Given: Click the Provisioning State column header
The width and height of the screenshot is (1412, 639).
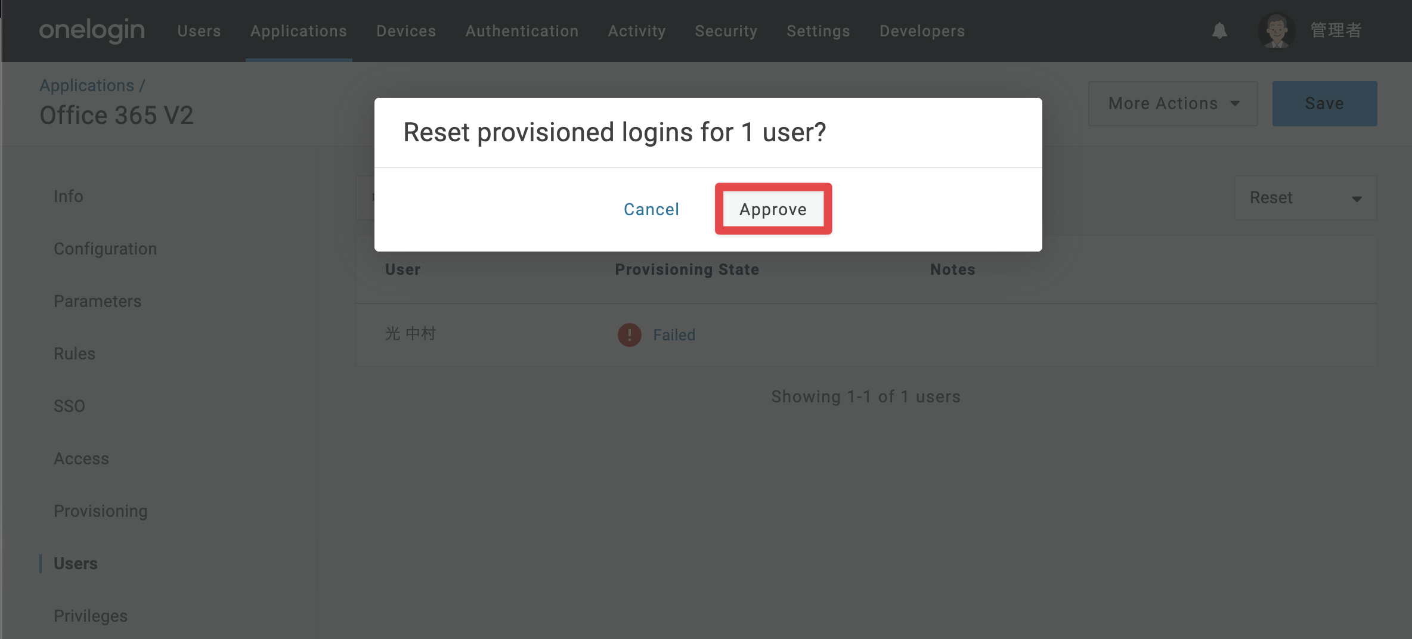Looking at the screenshot, I should point(687,269).
